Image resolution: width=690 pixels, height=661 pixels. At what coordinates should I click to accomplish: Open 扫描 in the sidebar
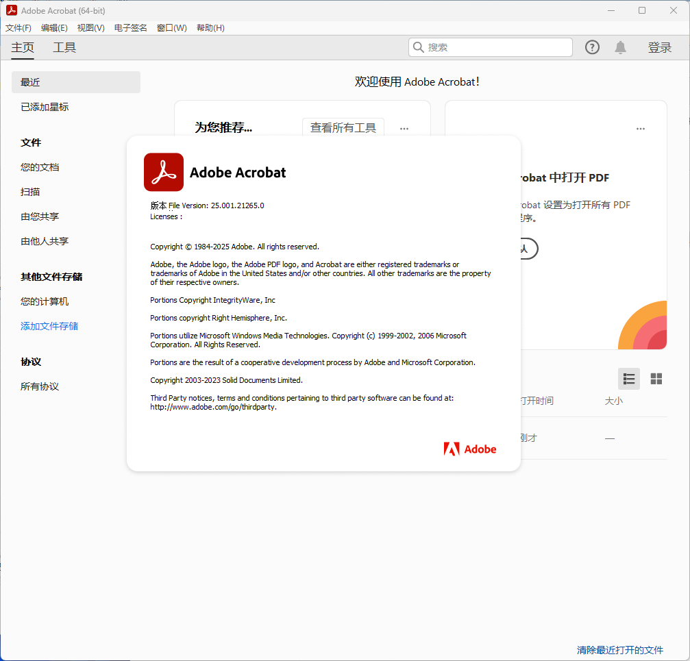point(30,192)
